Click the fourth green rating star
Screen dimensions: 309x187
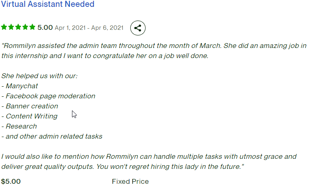(25, 27)
